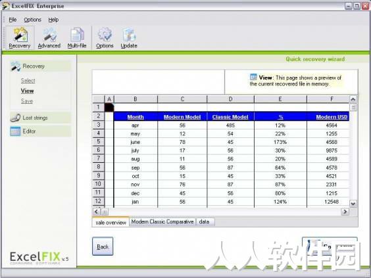Click the Month header cell
Viewport: 371px width, 278px height.
136,117
